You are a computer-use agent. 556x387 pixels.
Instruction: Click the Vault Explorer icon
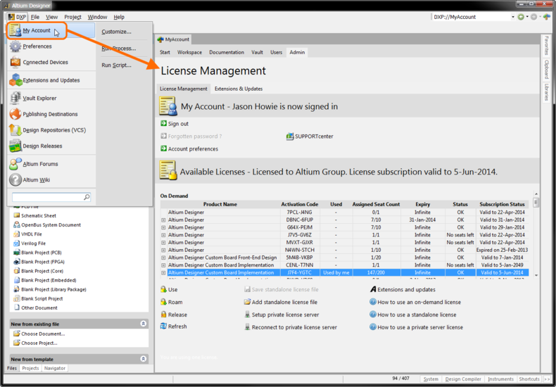click(15, 99)
